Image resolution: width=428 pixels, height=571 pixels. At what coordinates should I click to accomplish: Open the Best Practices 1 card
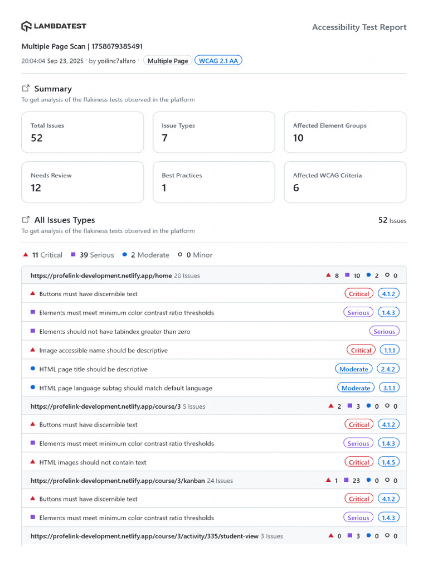[214, 182]
